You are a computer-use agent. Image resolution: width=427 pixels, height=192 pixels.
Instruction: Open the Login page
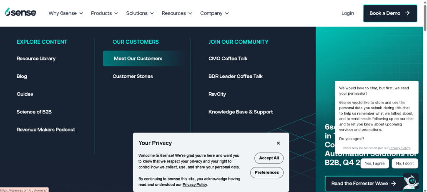click(347, 13)
